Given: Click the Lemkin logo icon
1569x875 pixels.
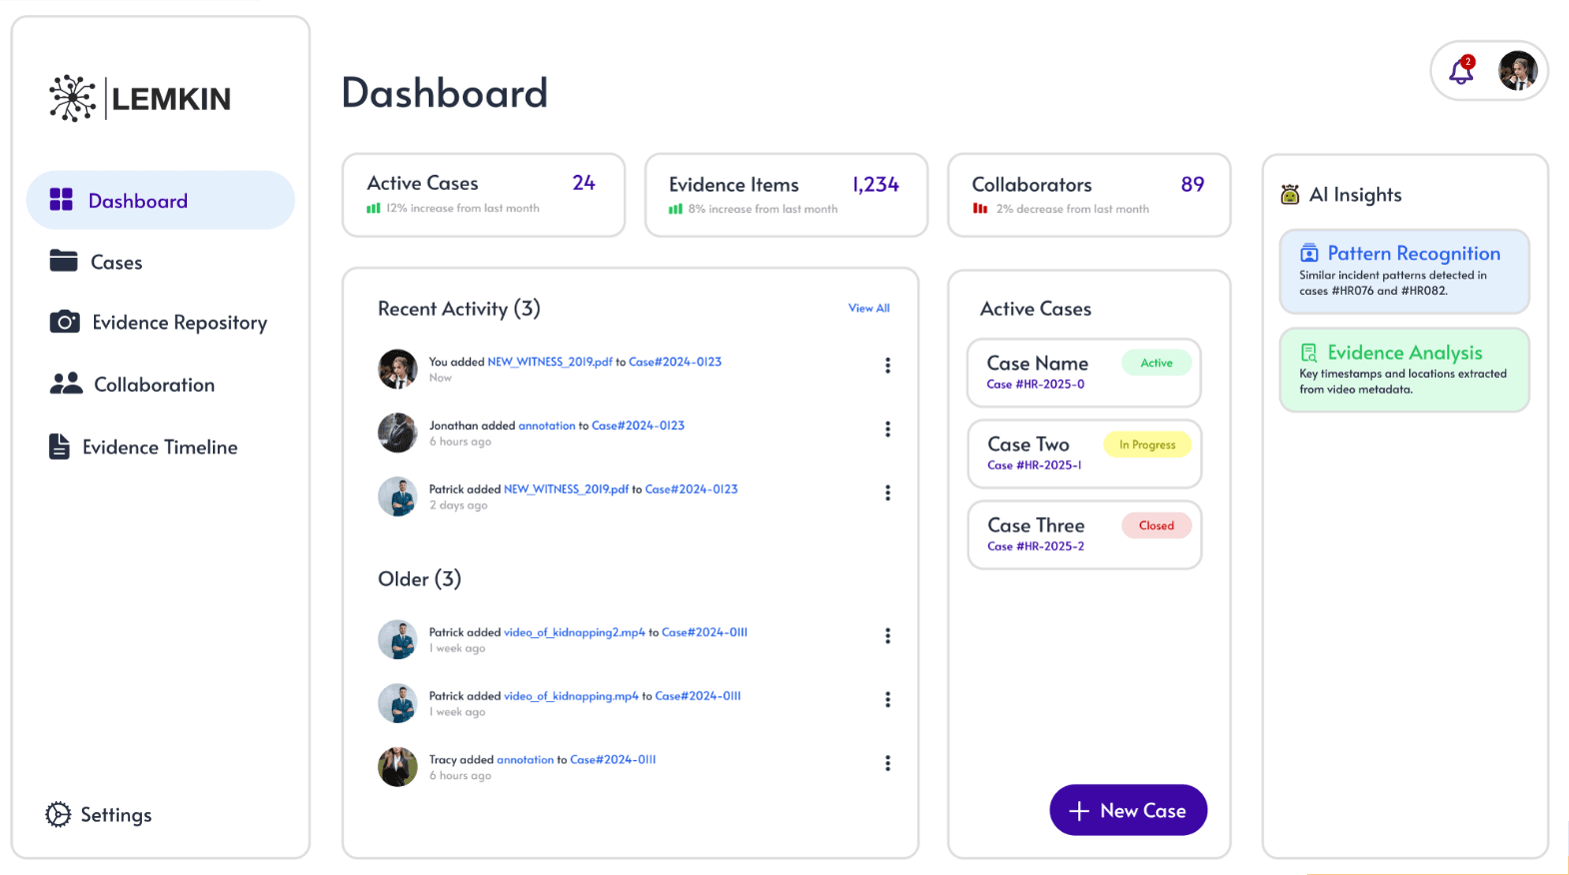Looking at the screenshot, I should point(72,98).
